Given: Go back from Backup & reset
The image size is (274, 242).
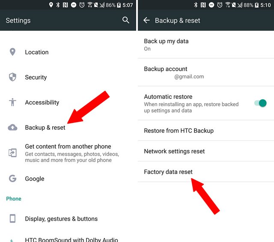Looking at the screenshot, I should click(146, 20).
